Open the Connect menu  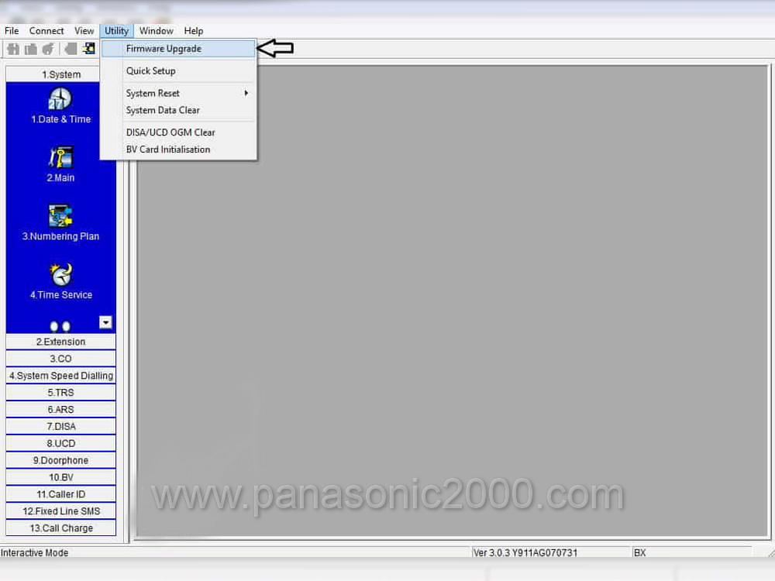point(46,31)
